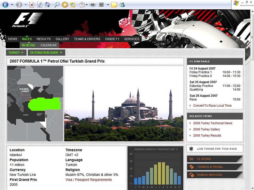Screen dimensions: 254x190
Task: Open the 2006 Turkey Gallery link
Action: pyautogui.click(x=207, y=129)
